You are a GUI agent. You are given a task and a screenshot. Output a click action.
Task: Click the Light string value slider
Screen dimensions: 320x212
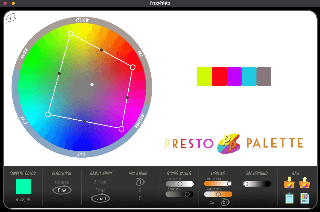[x=180, y=184]
